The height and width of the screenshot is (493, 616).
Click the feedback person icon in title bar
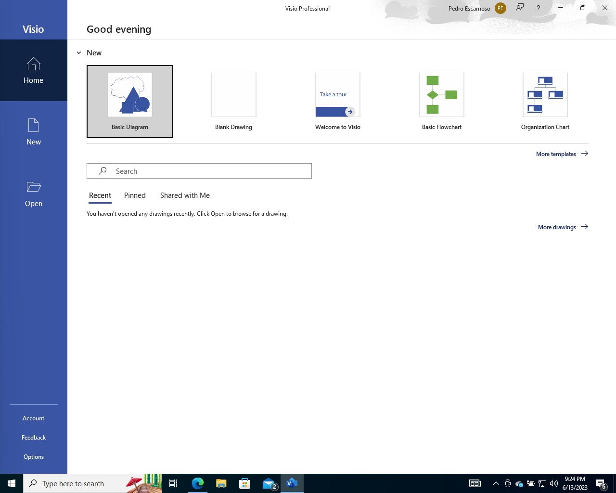(520, 8)
